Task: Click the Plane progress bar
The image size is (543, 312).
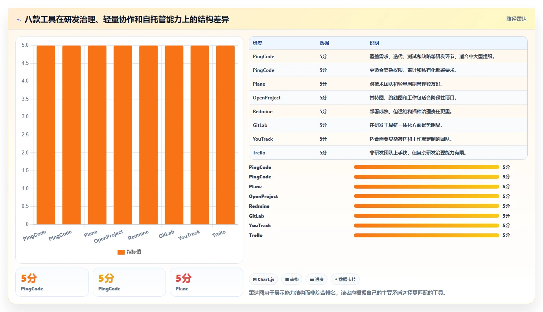Action: click(x=426, y=187)
